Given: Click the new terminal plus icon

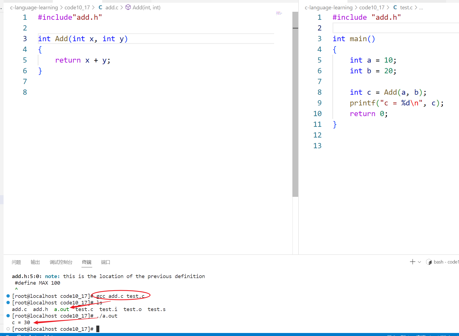Looking at the screenshot, I should click(412, 262).
